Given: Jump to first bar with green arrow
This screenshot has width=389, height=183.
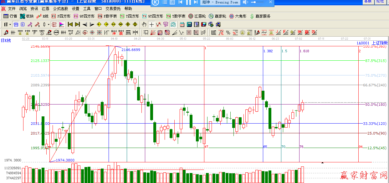Looking at the screenshot, I should point(70,24).
